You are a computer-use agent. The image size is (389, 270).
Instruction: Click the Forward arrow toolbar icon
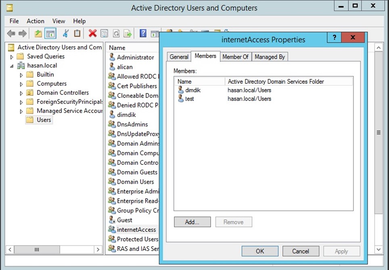point(23,33)
